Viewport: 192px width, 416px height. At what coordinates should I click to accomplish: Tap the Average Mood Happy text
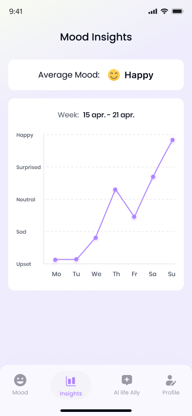tap(139, 75)
